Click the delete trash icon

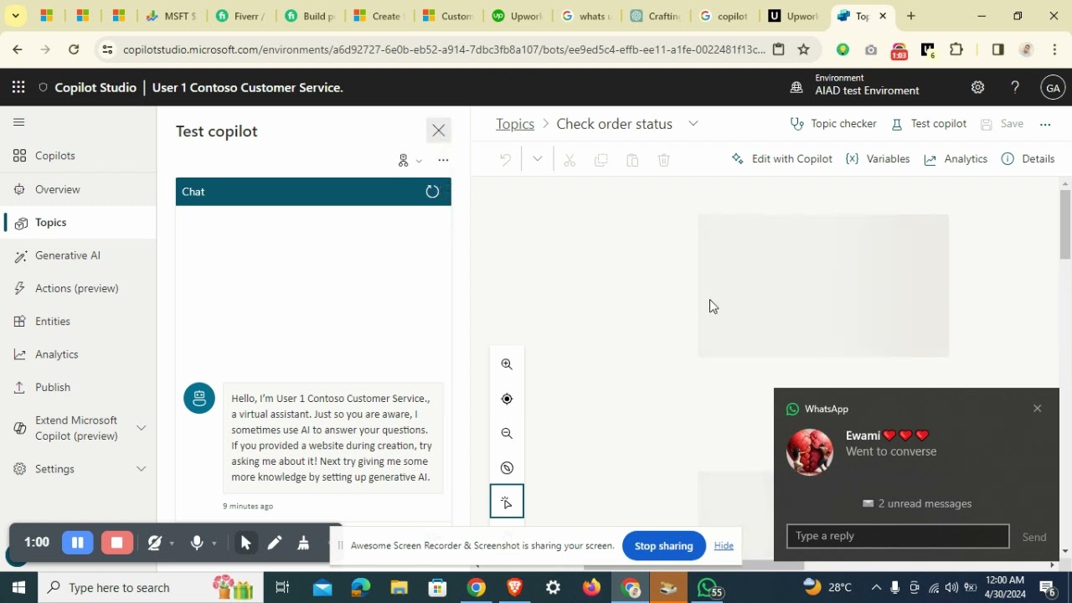[664, 159]
